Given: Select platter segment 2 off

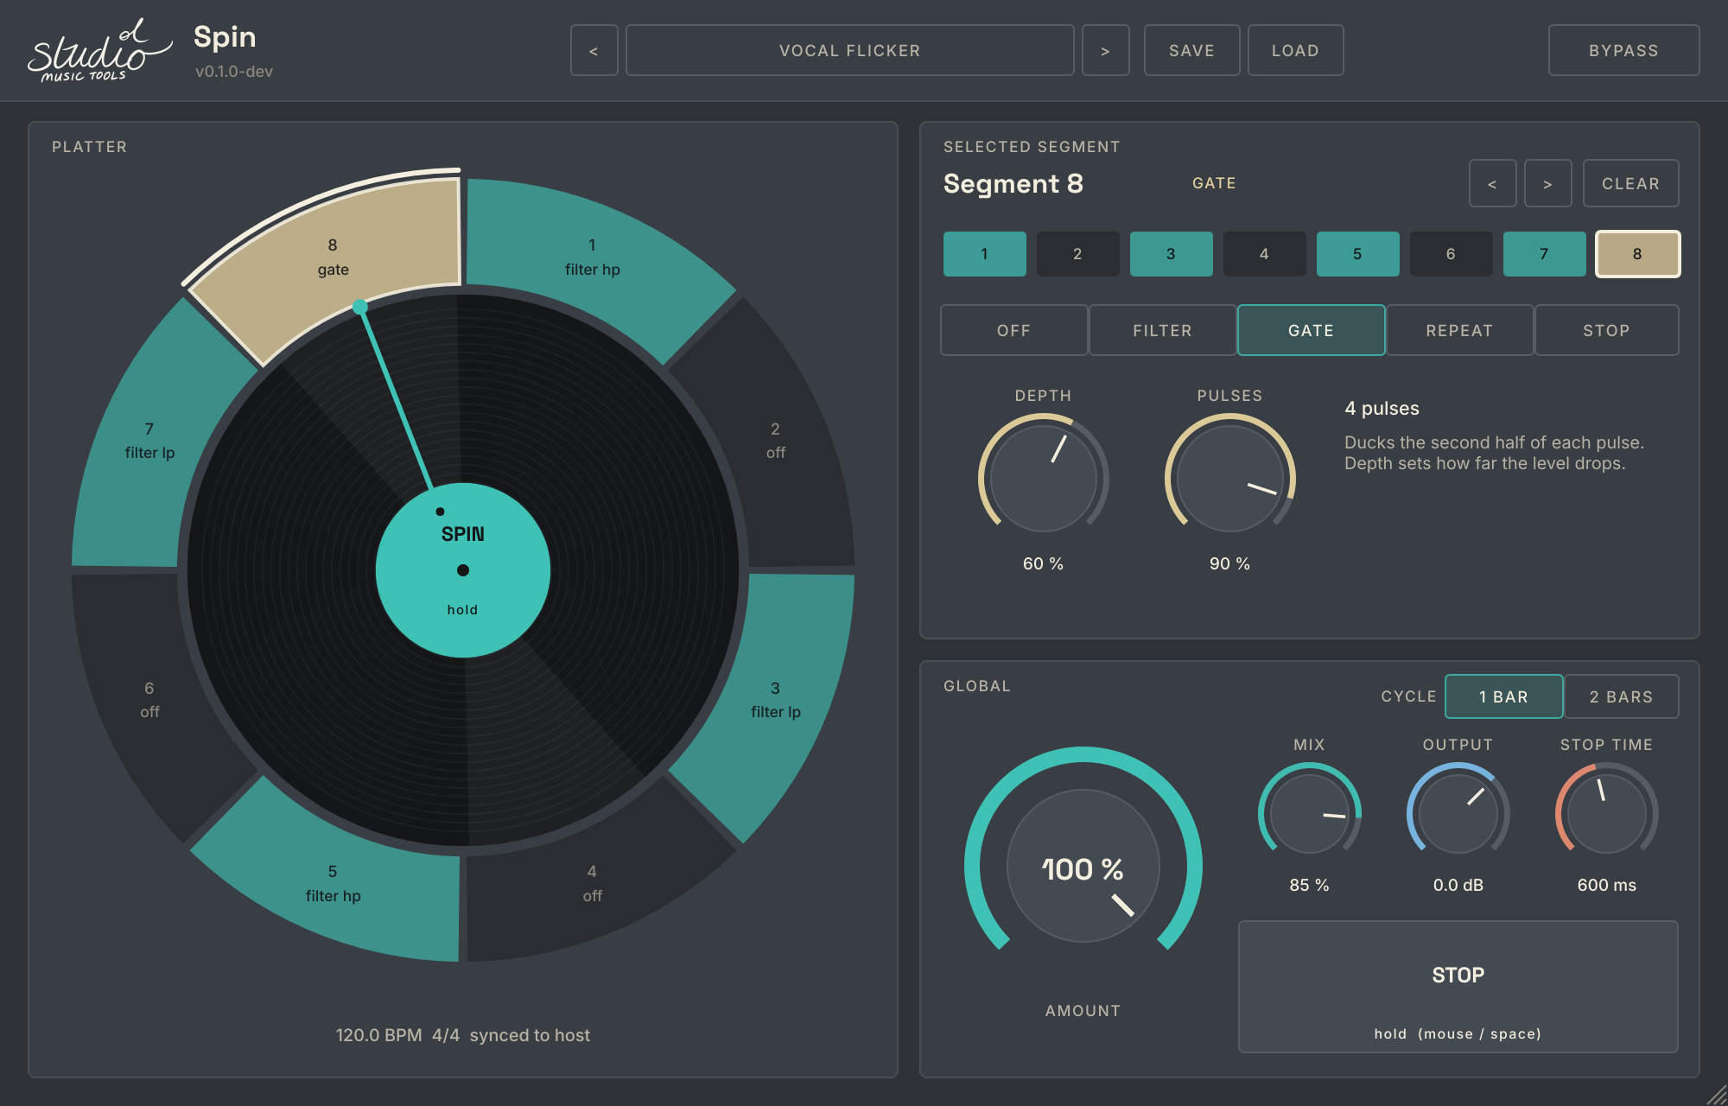Looking at the screenshot, I should [x=775, y=441].
